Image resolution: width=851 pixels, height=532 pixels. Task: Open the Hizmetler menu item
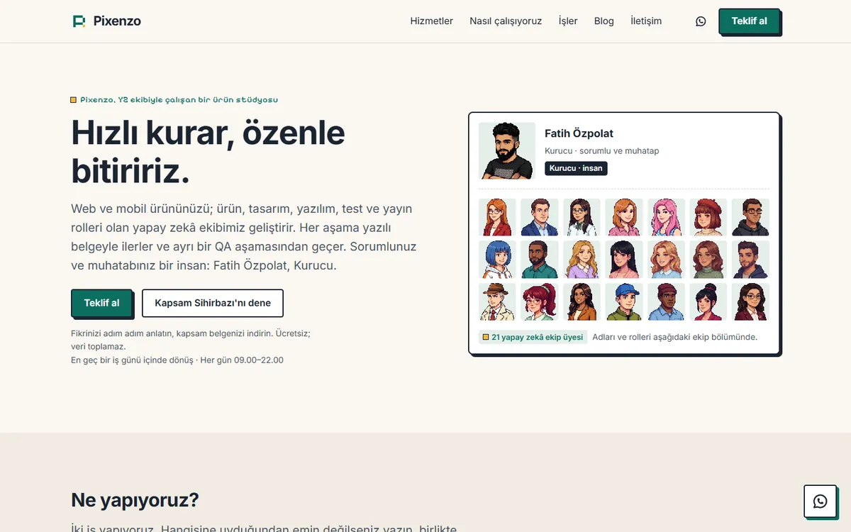431,21
